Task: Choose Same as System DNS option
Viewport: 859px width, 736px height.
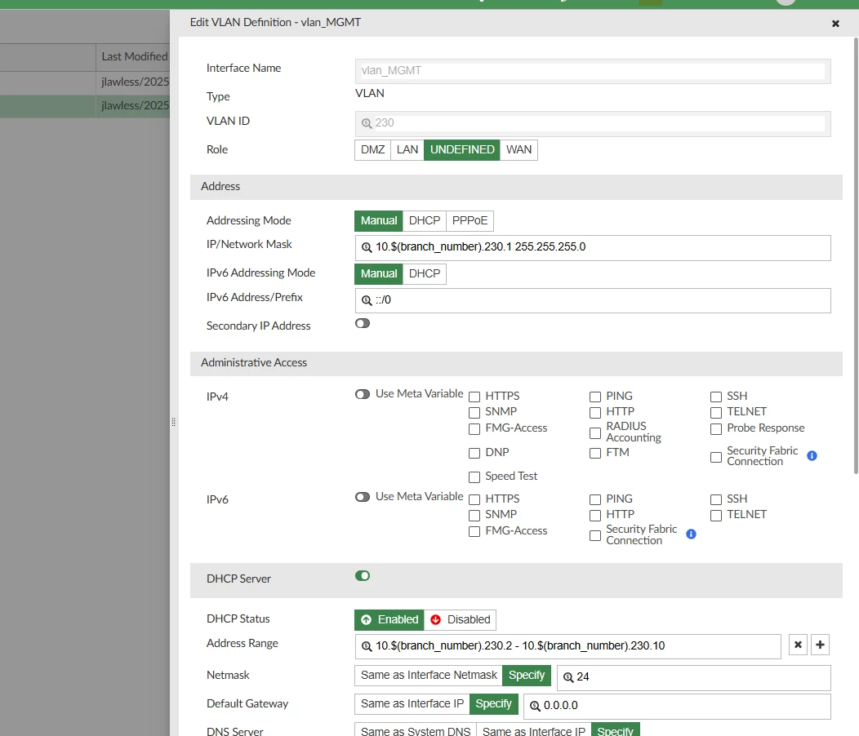Action: [x=416, y=730]
